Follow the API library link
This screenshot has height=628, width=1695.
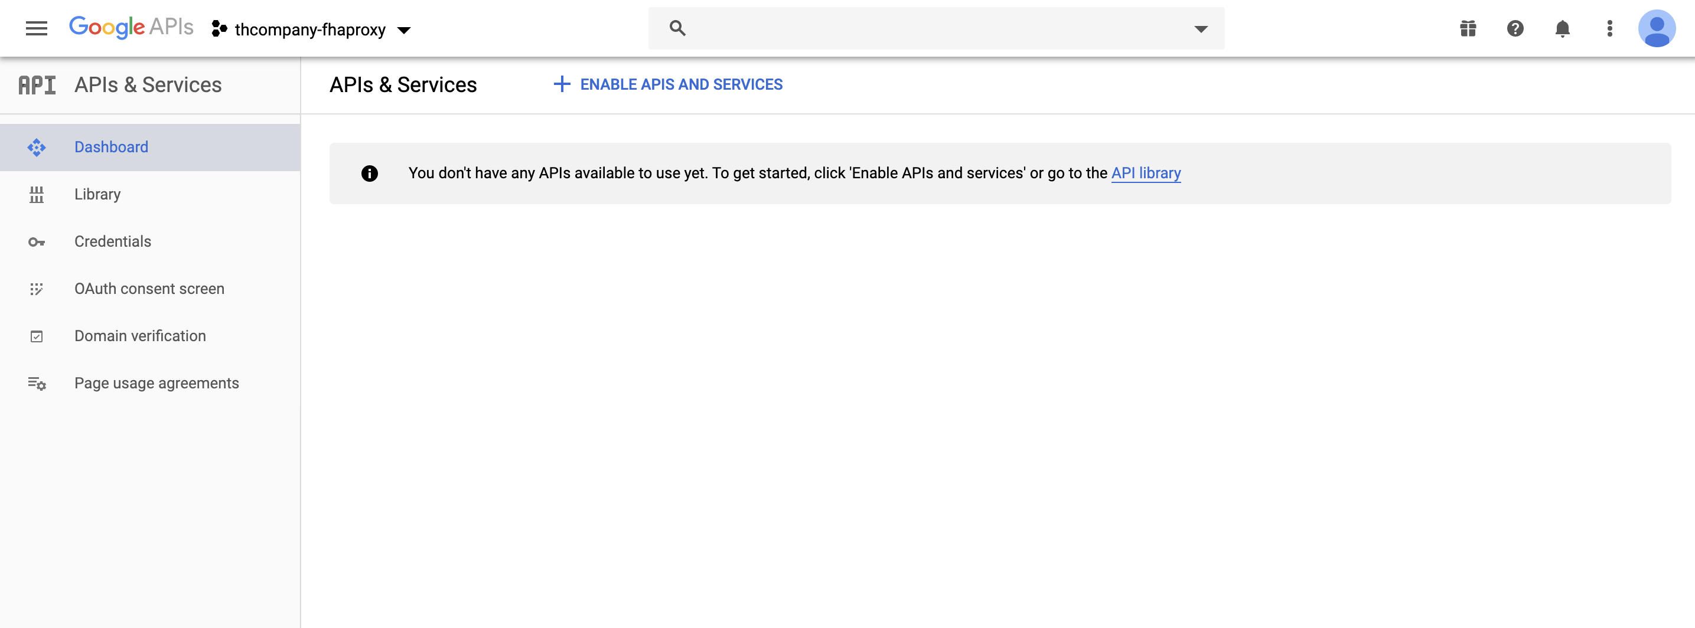pyautogui.click(x=1146, y=173)
